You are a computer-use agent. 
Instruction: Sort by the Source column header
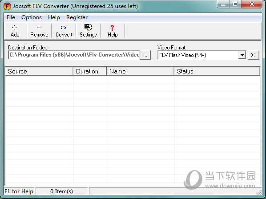click(x=39, y=71)
